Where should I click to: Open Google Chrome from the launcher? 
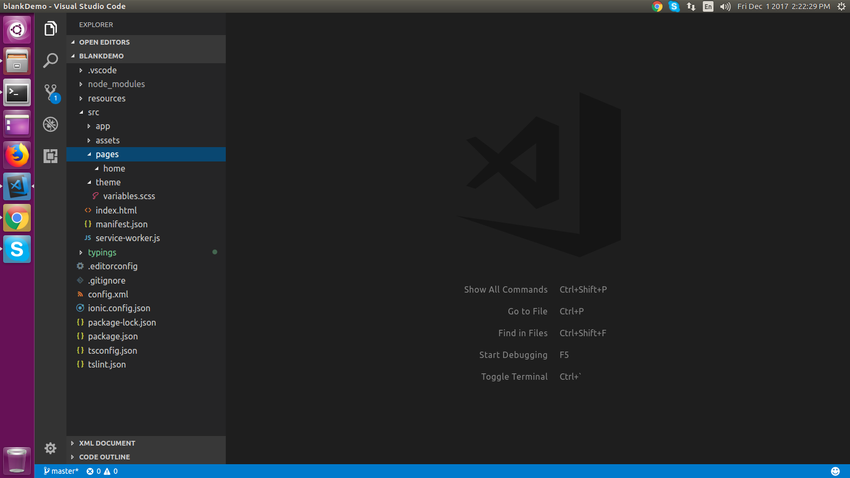(x=17, y=218)
